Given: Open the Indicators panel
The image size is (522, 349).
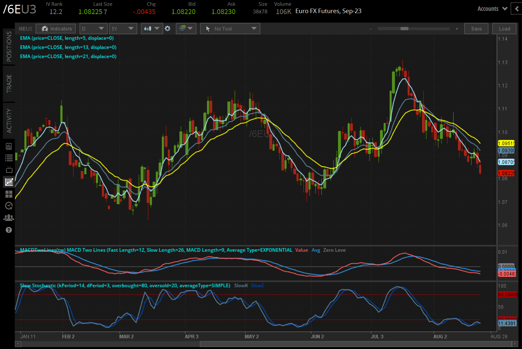Looking at the screenshot, I should (56, 29).
